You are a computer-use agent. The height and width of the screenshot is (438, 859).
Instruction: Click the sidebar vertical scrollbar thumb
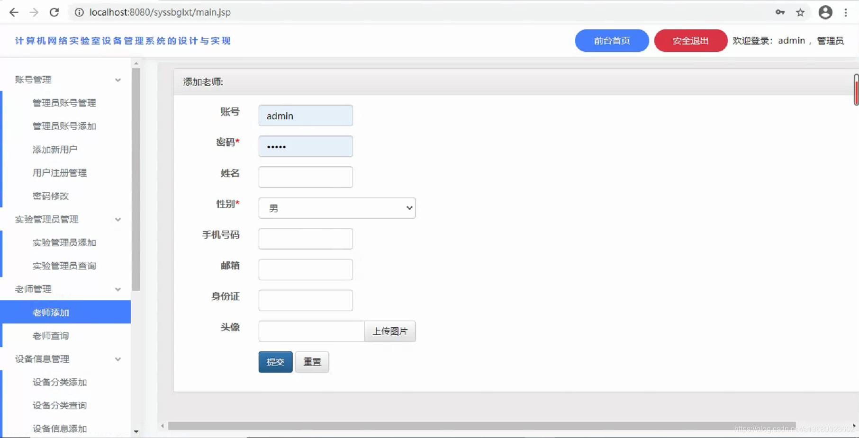click(x=136, y=179)
